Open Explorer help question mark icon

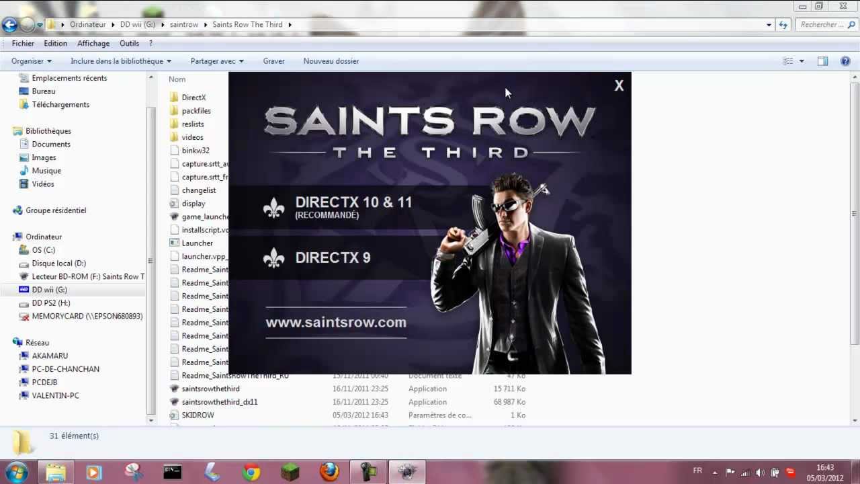tap(846, 61)
